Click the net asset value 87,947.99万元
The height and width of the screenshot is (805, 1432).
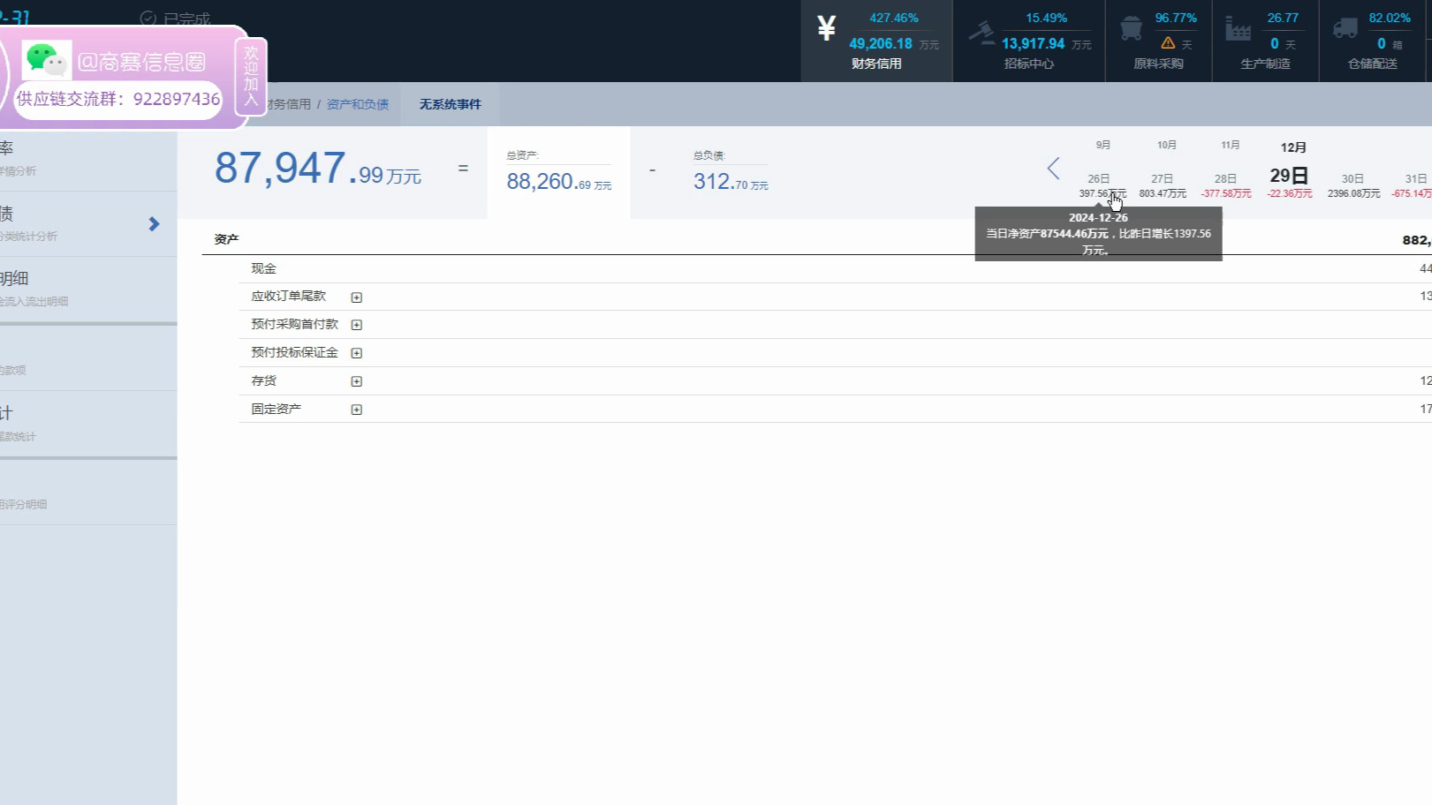pos(318,169)
